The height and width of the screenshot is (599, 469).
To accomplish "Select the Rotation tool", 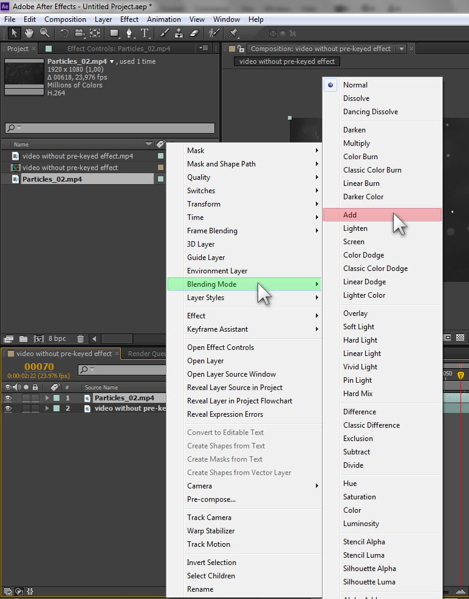I will 64,33.
